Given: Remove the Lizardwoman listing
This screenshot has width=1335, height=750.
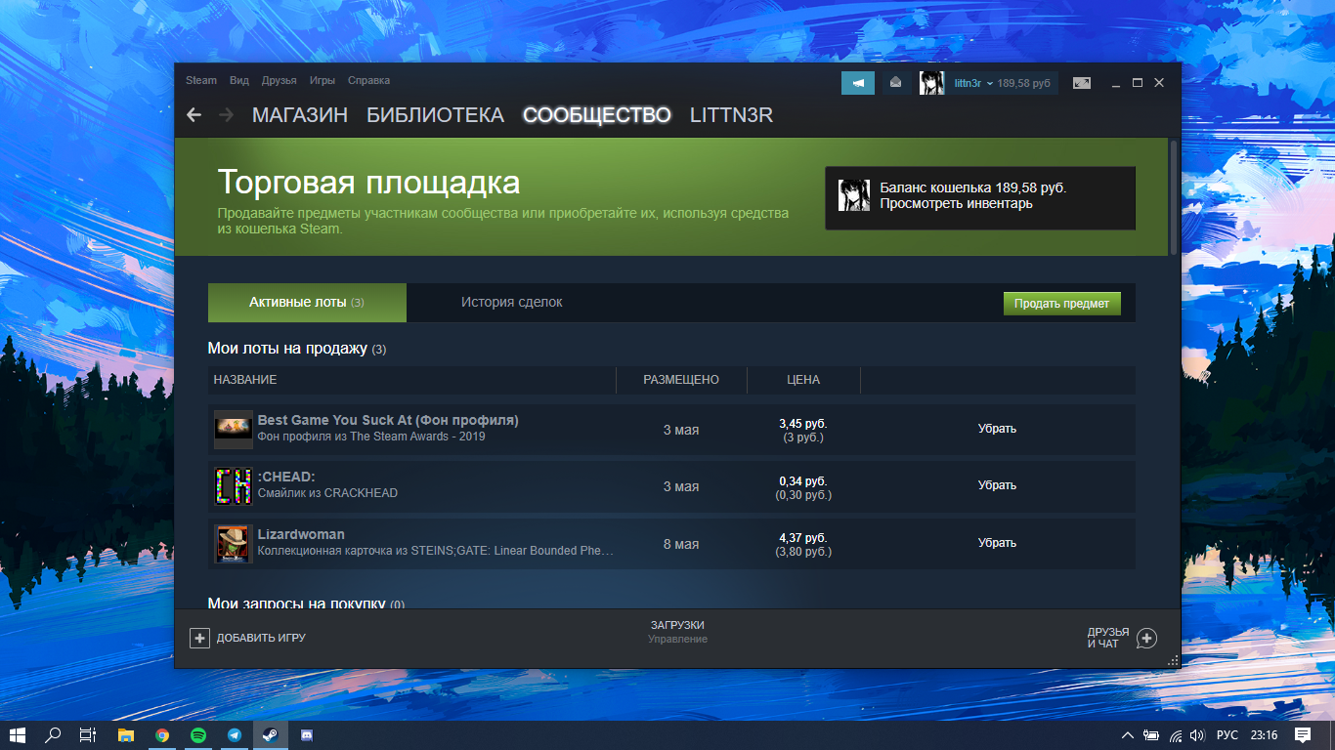Looking at the screenshot, I should click(x=997, y=543).
